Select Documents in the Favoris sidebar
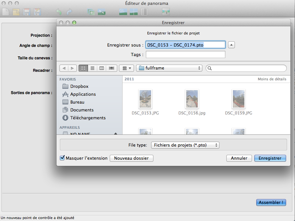295x221 pixels. tap(82, 110)
